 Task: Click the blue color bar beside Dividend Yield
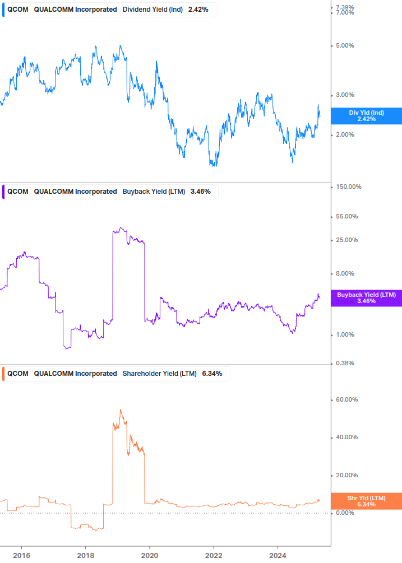(3, 10)
